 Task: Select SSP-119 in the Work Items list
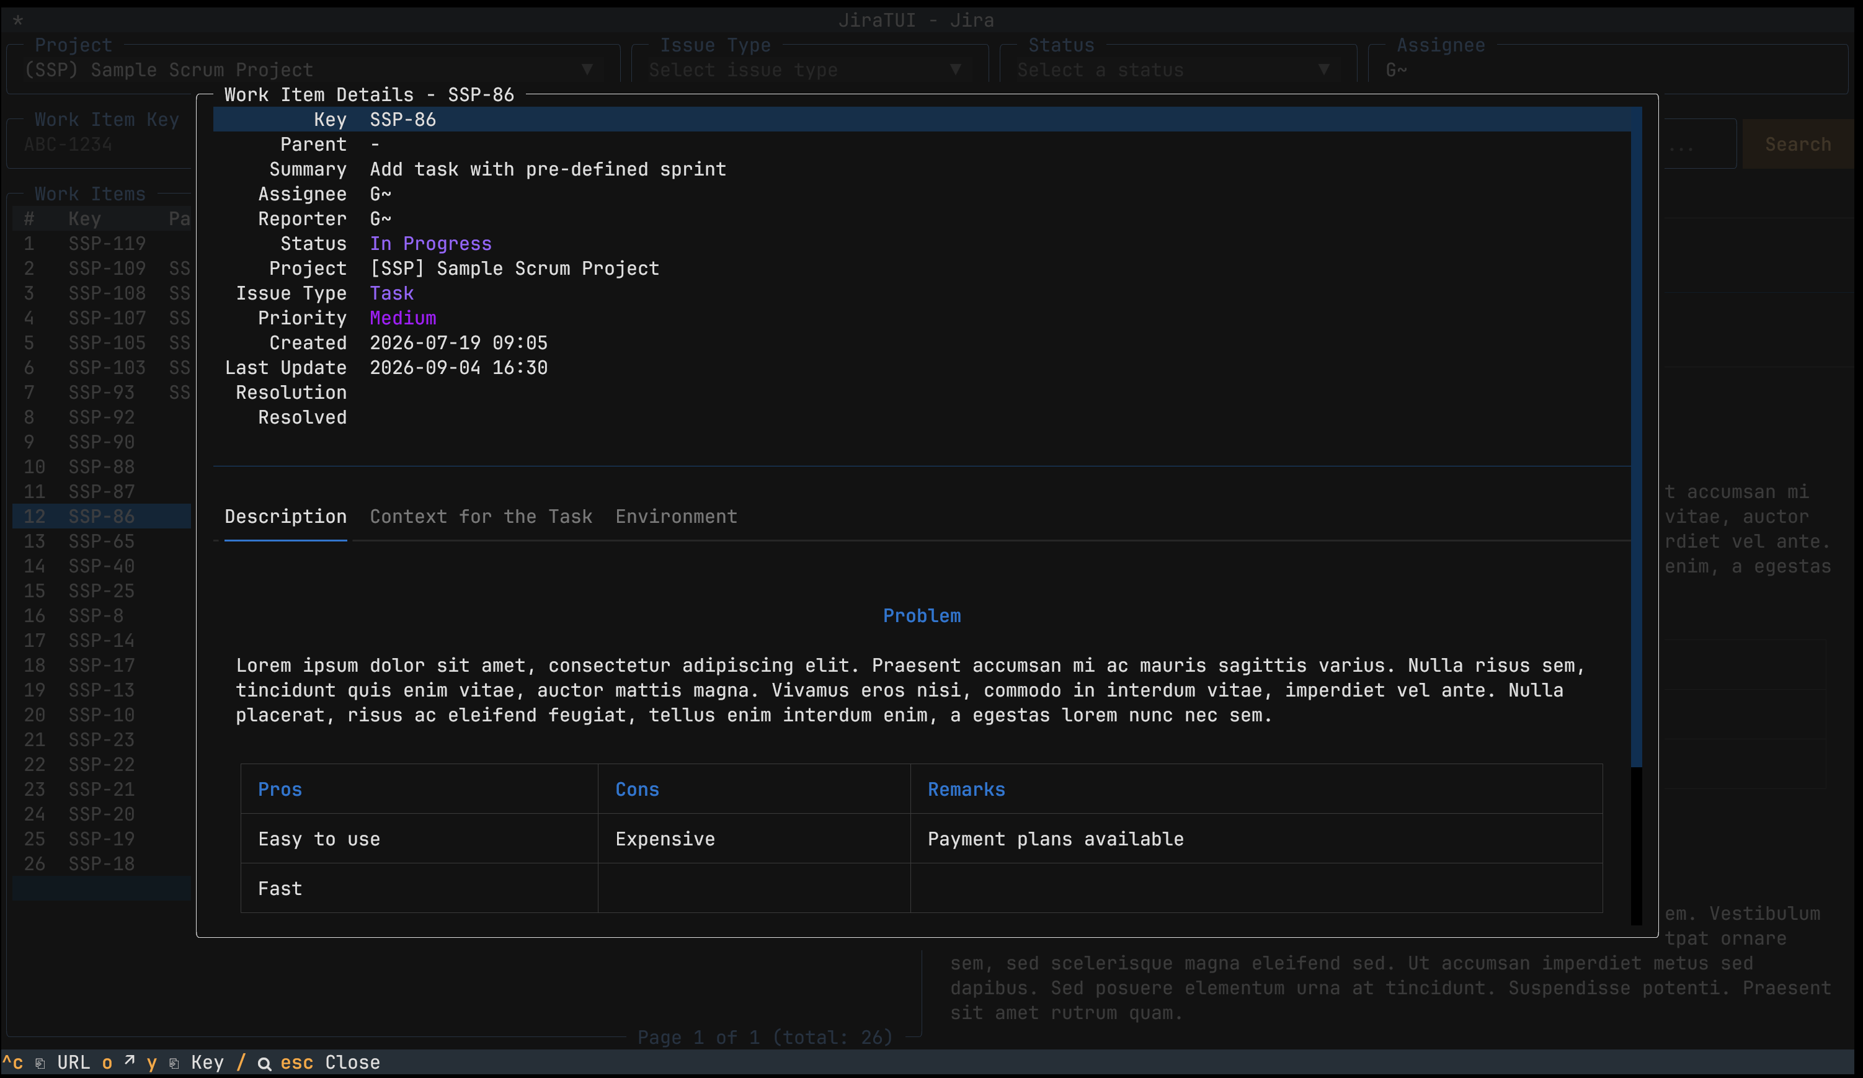102,243
